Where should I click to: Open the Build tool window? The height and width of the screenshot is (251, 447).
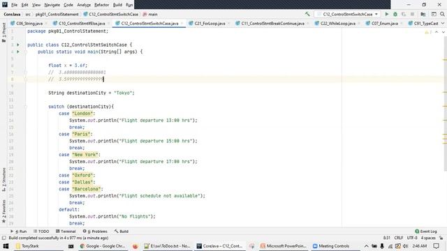[122, 231]
